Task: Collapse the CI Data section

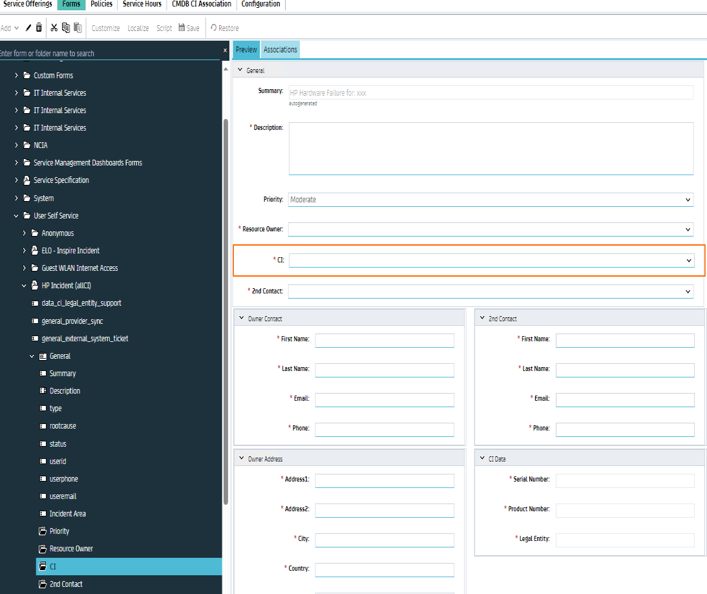Action: (x=481, y=459)
